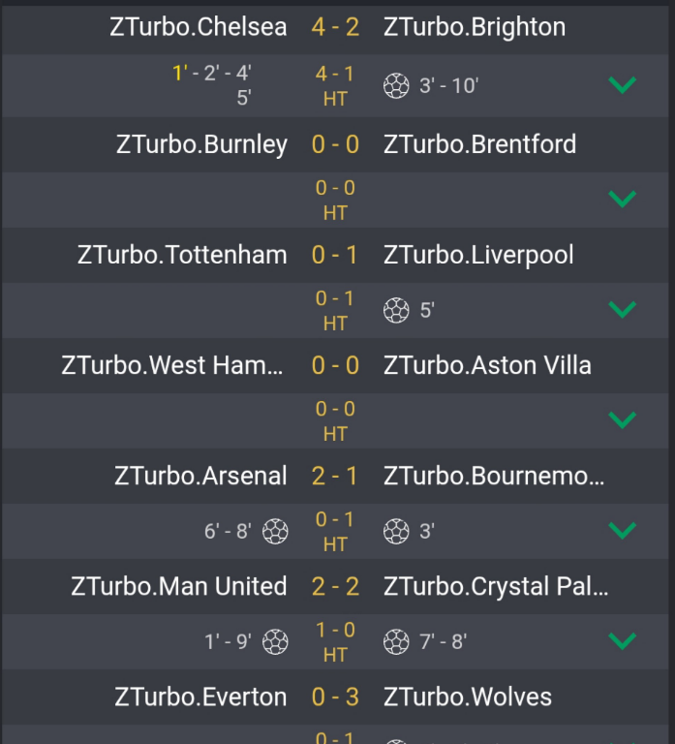This screenshot has height=744, width=675.
Task: Click the Everton 0 - 3 Wolves score
Action: (x=335, y=697)
